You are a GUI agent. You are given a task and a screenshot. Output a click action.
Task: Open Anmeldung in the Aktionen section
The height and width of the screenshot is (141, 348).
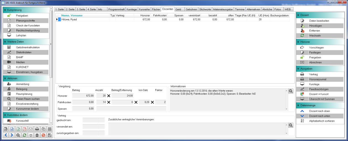coord(26,84)
